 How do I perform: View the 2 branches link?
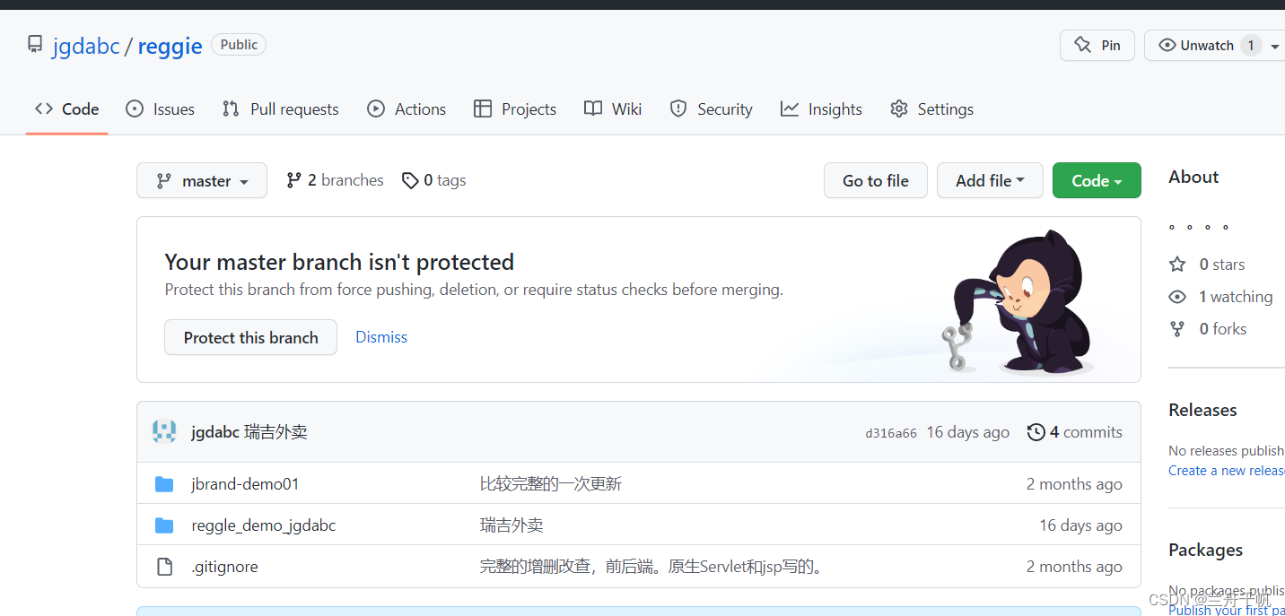pyautogui.click(x=335, y=180)
